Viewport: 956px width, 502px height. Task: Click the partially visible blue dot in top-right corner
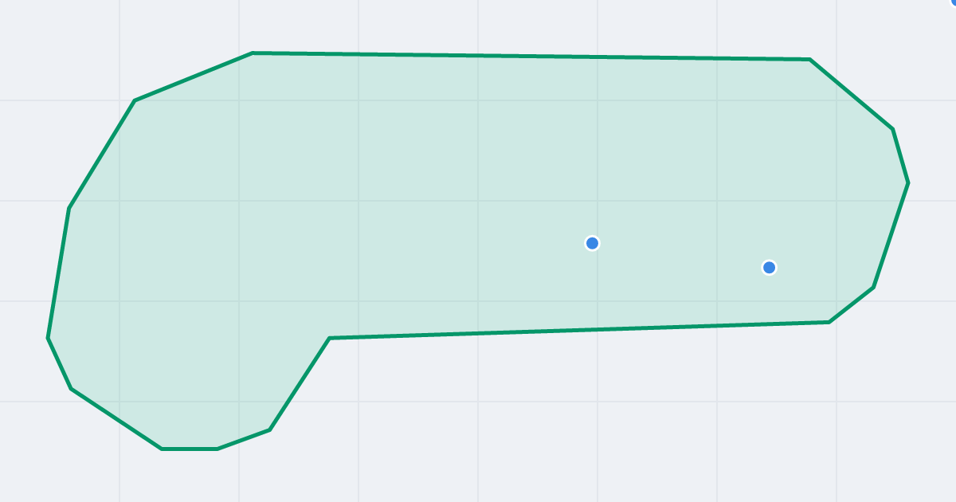954,2
